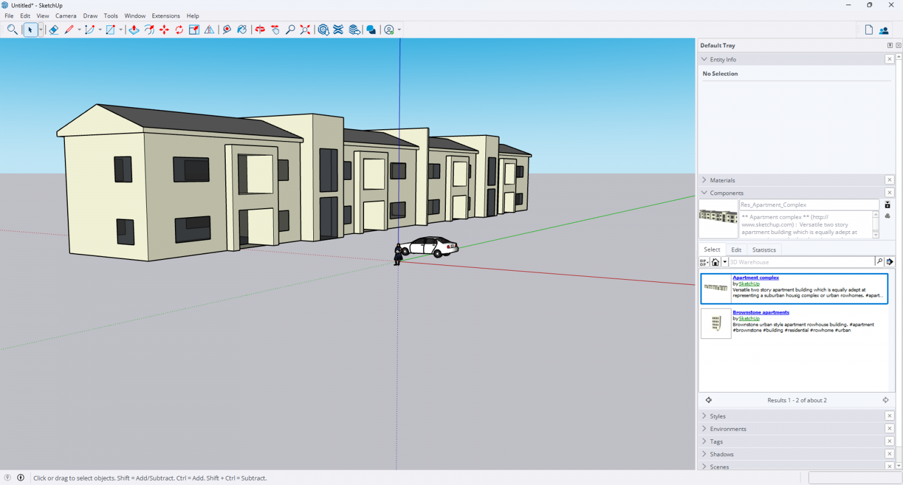Click the Apartment complex link
Screen dimensions: 903x485
click(755, 277)
